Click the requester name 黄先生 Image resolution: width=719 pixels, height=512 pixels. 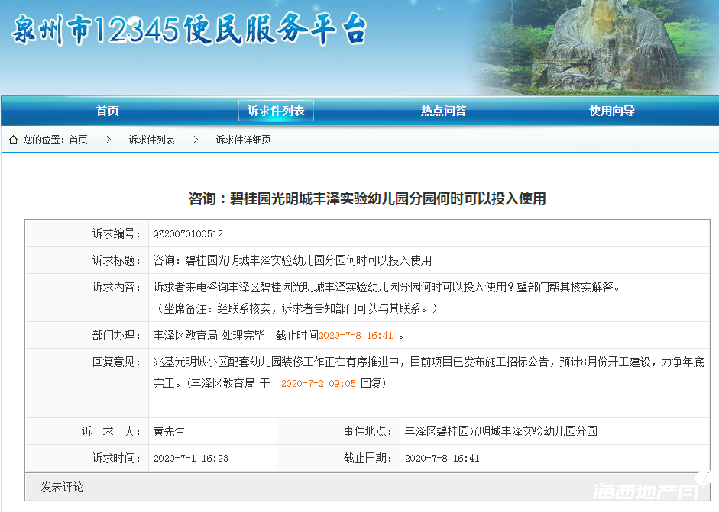click(x=169, y=431)
